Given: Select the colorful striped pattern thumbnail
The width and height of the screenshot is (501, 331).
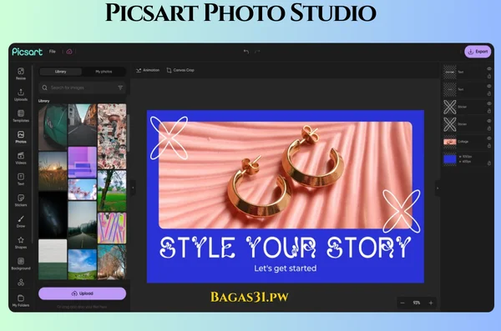Looking at the screenshot, I should (112, 228).
